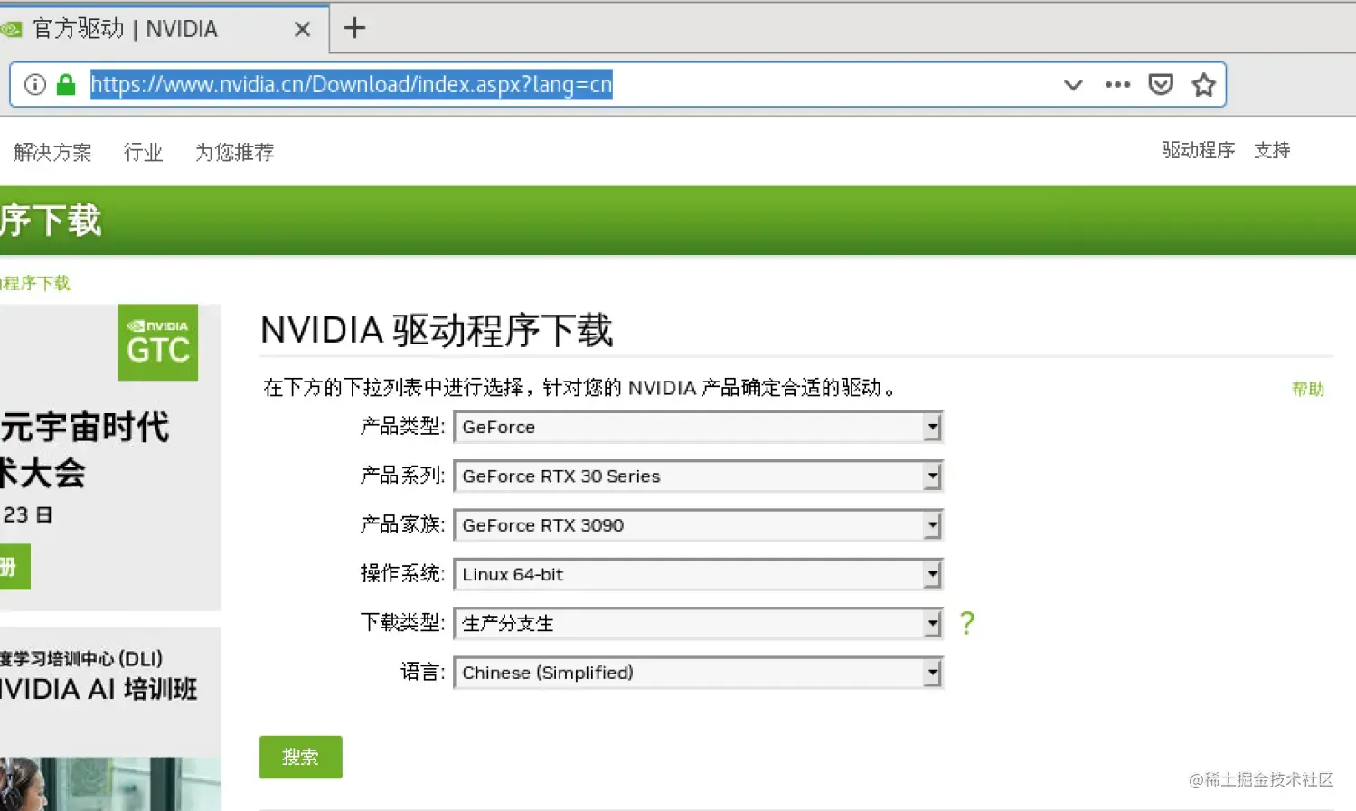Click the NVIDIA GTC logo banner
The height and width of the screenshot is (811, 1356).
(x=157, y=343)
